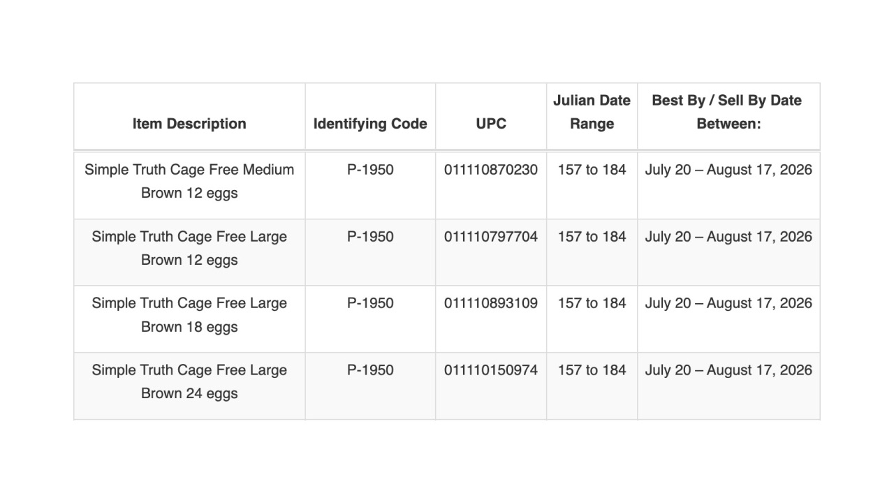This screenshot has height=503, width=894.
Task: Select 157 to 184 in the 18 eggs row
Action: (x=592, y=303)
